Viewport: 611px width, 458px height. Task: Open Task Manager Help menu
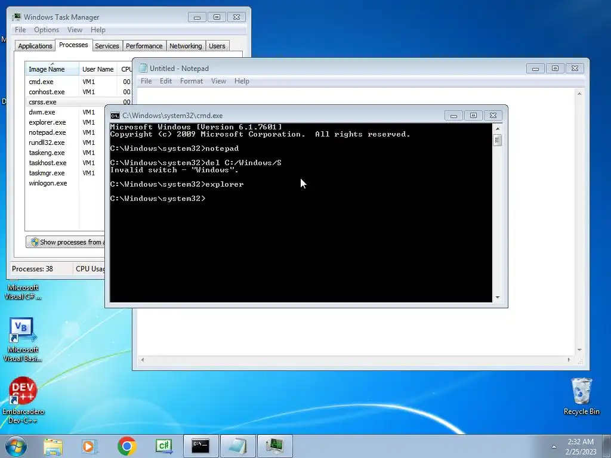(98, 30)
